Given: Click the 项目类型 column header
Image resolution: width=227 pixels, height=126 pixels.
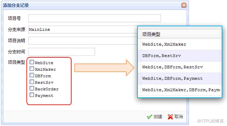Looking at the screenshot, I should (180, 34).
